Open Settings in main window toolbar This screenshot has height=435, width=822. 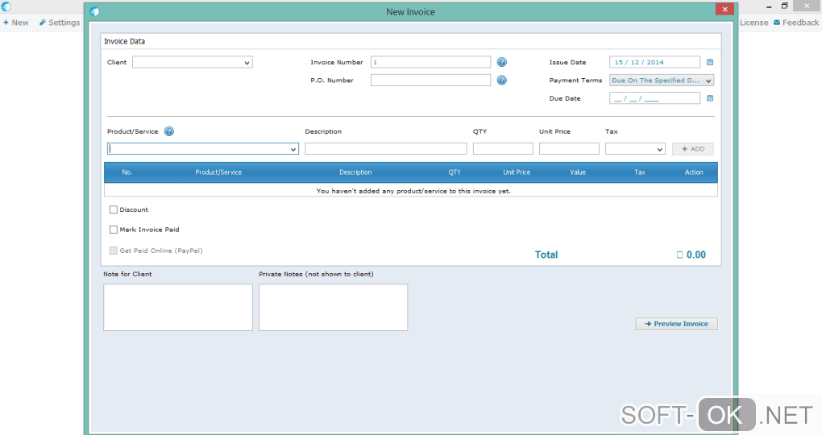60,23
